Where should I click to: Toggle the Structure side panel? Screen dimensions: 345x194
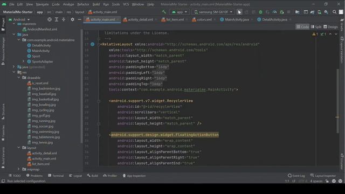click(x=3, y=112)
